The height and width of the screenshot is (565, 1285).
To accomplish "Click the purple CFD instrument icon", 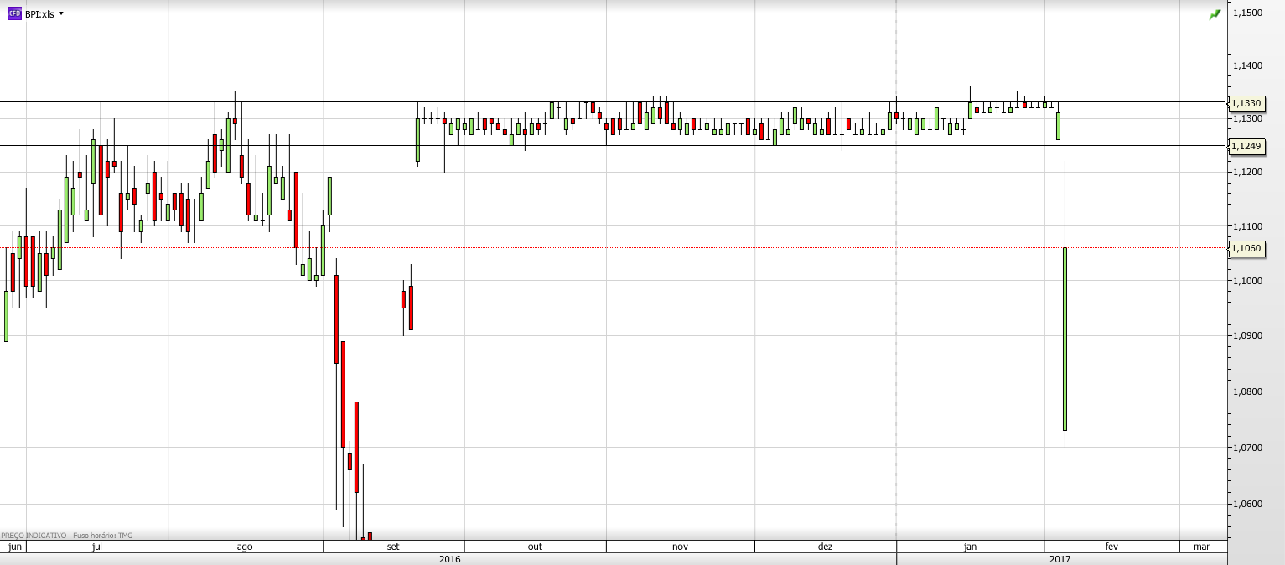I will pos(14,14).
